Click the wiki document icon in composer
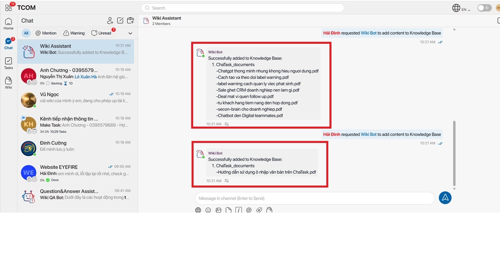The width and height of the screenshot is (500, 258). pyautogui.click(x=269, y=210)
